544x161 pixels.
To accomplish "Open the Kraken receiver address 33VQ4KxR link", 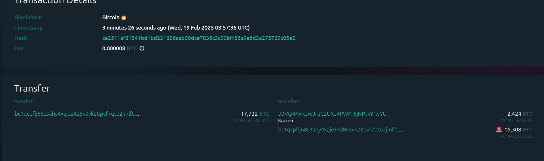I will point(332,114).
